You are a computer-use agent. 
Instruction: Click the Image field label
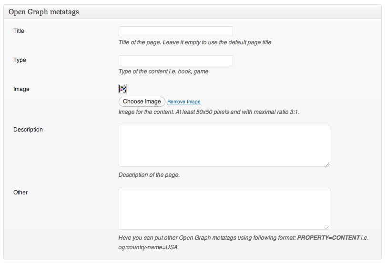(21, 90)
